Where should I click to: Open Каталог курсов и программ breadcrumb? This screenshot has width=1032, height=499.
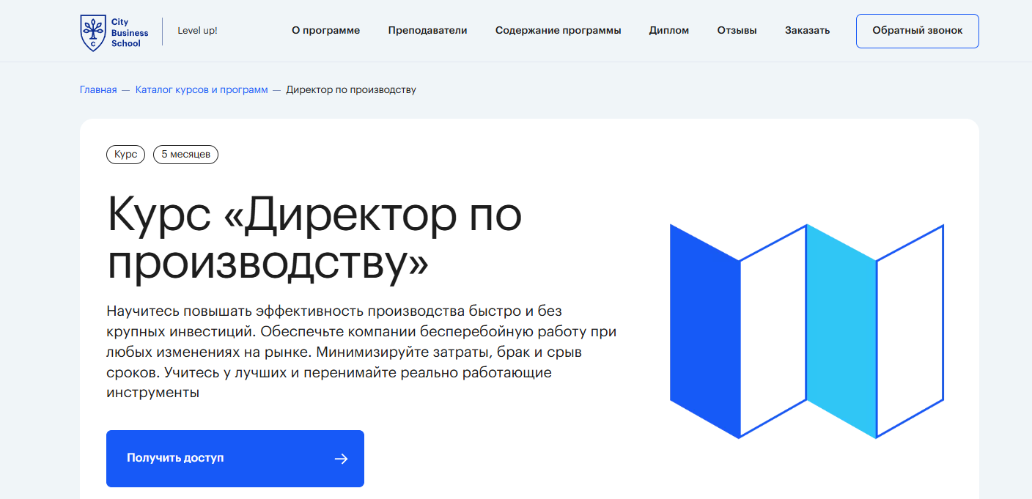pos(202,90)
